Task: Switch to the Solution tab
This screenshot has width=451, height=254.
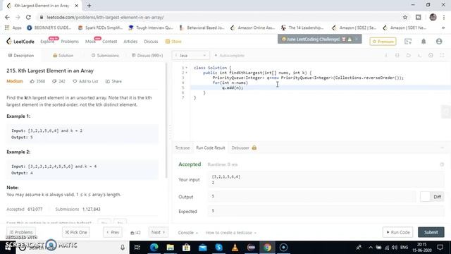Action: tap(63, 55)
